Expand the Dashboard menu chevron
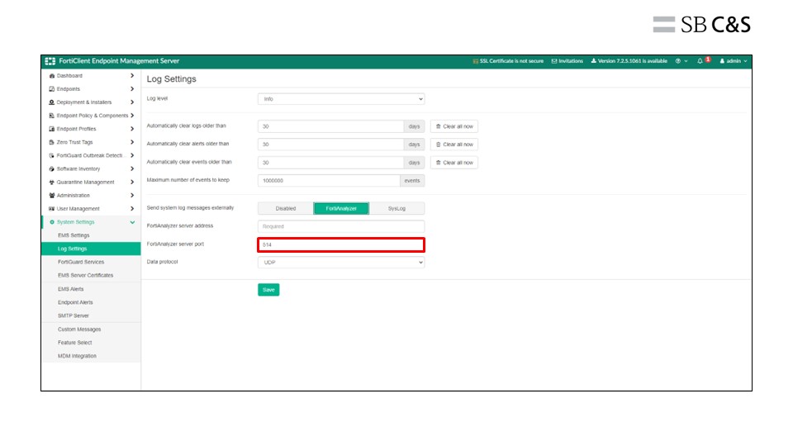Screen dimensions: 793x446 click(132, 75)
